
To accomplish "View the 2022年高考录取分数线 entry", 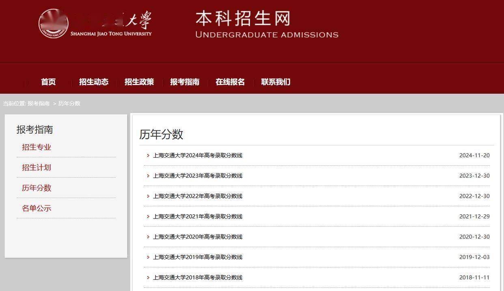I will pyautogui.click(x=197, y=196).
